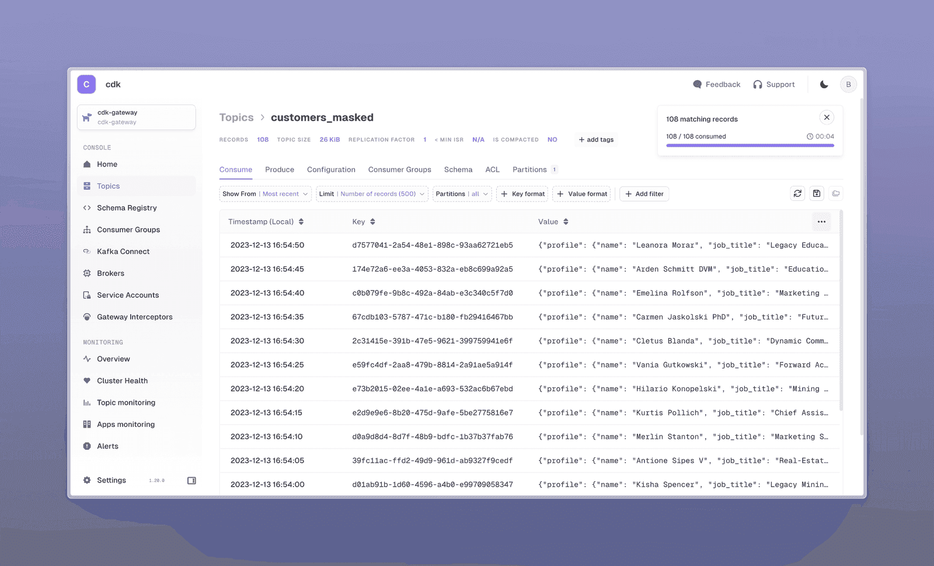The image size is (934, 566).
Task: Open the Home page icon in sidebar
Action: pos(87,164)
